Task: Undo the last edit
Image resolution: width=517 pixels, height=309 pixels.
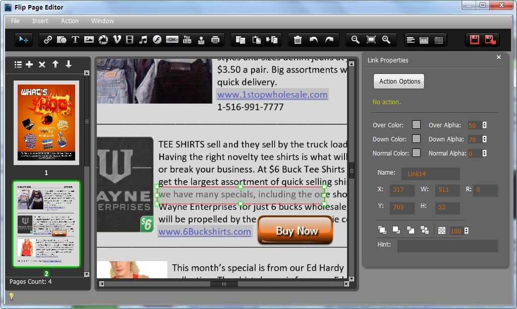Action: click(x=314, y=40)
